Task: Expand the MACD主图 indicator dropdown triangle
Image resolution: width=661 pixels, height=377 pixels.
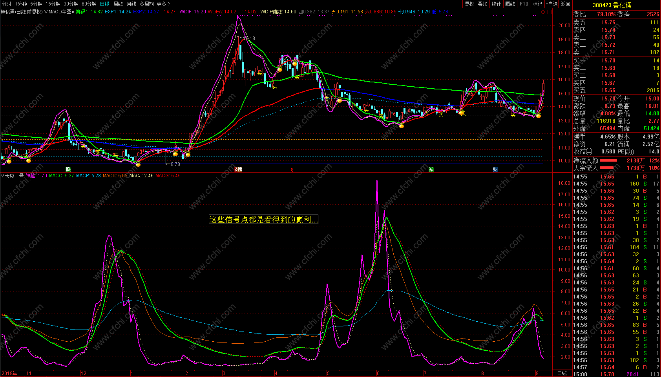Action: 46,12
